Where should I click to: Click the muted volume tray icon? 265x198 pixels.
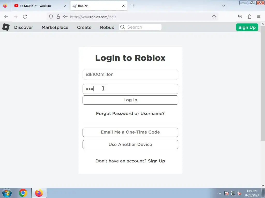tap(239, 193)
